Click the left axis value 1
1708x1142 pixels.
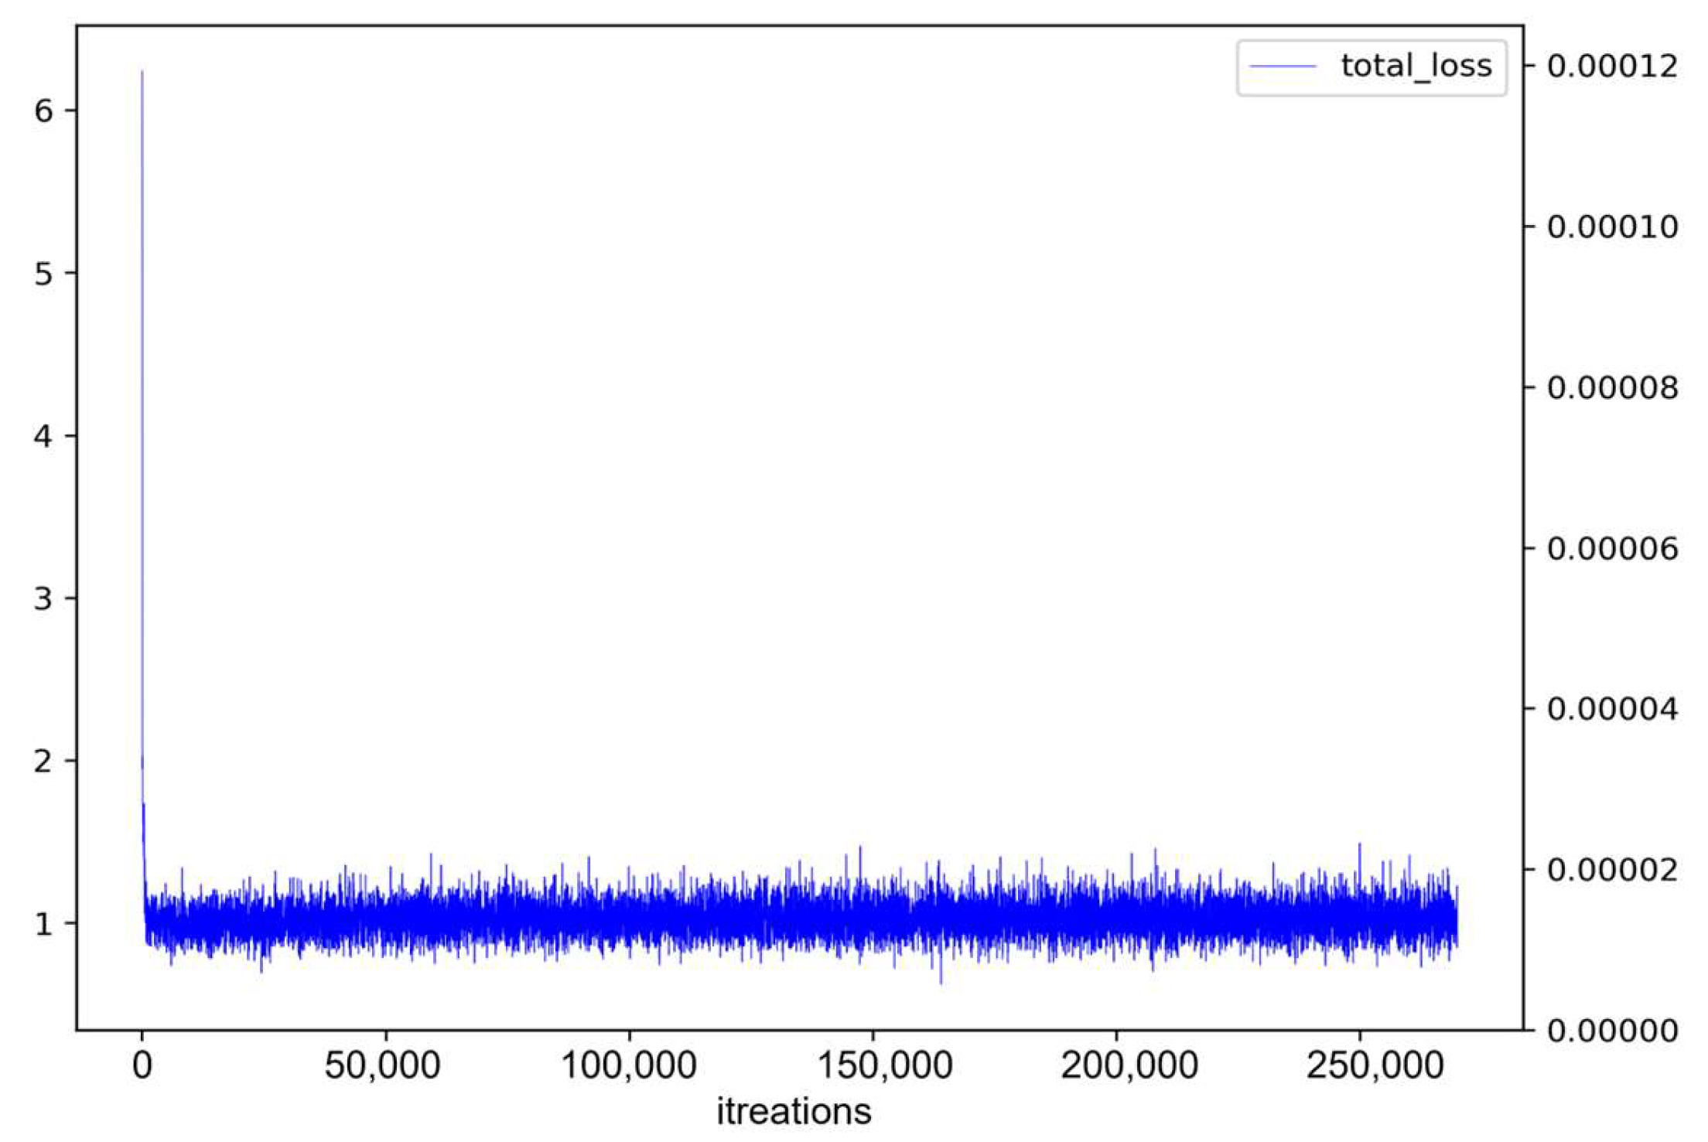[x=43, y=924]
